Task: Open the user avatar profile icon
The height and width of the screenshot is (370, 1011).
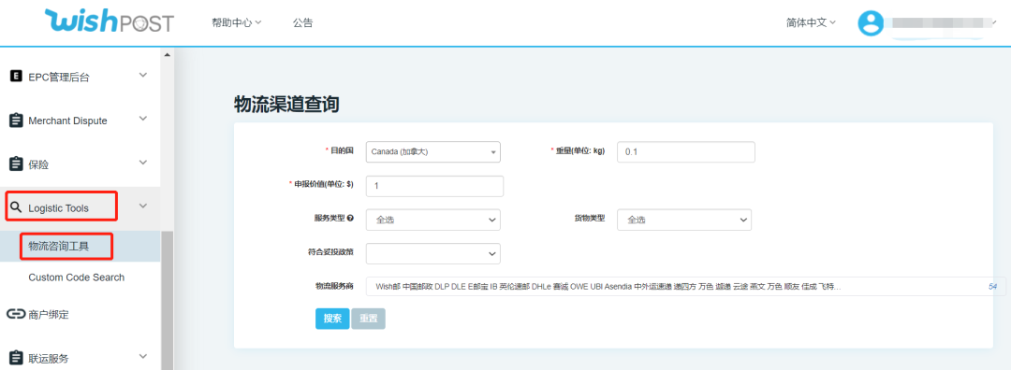Action: click(x=871, y=22)
